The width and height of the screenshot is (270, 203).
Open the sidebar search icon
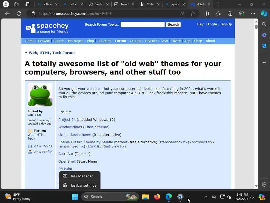click(x=264, y=24)
